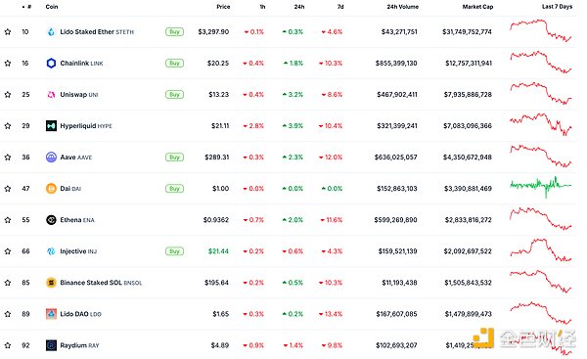587x359 pixels.
Task: Click the Chainlink hexagon logo icon
Action: tap(51, 64)
